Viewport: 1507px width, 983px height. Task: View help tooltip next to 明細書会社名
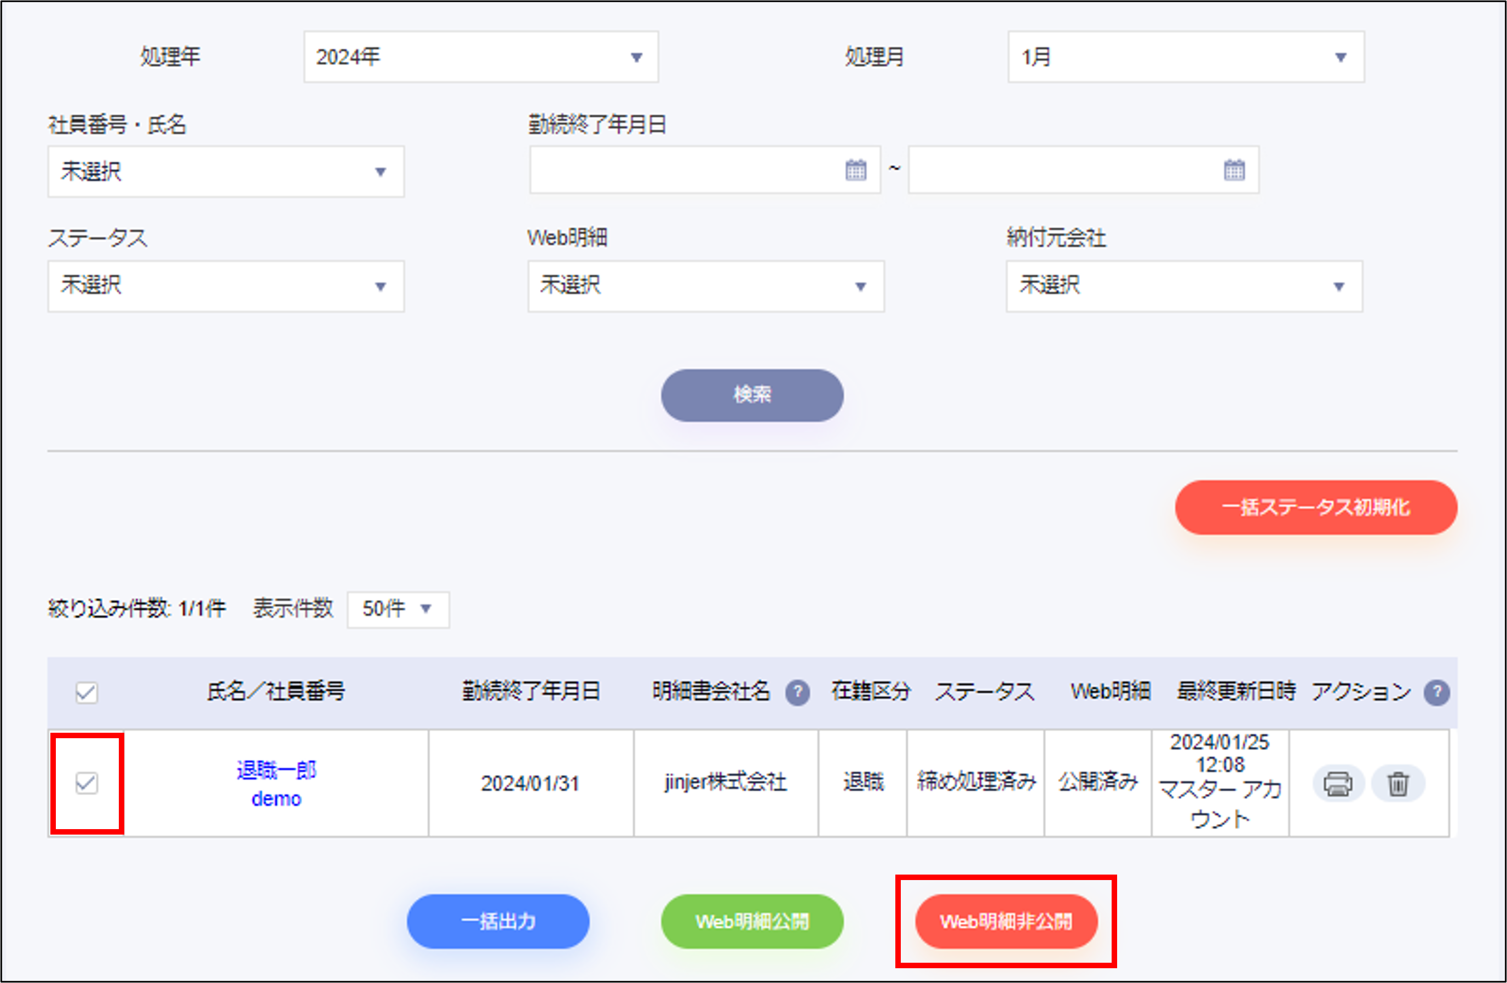pos(799,692)
